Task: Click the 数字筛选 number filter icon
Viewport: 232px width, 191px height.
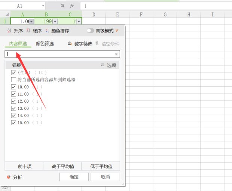Action: click(70, 44)
